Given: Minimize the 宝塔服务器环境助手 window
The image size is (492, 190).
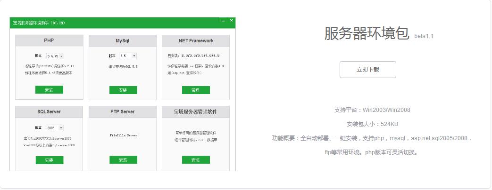Looking at the screenshot, I should point(223,21).
